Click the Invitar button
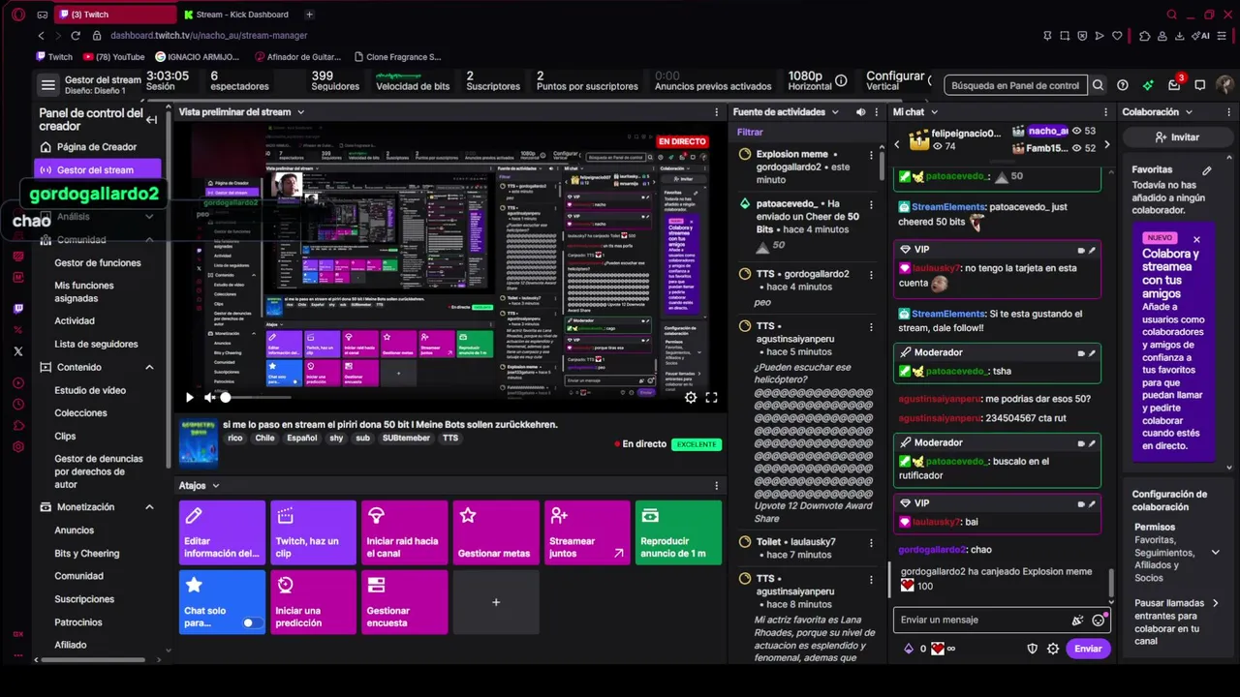Screen dimensions: 1240x697 (1177, 137)
